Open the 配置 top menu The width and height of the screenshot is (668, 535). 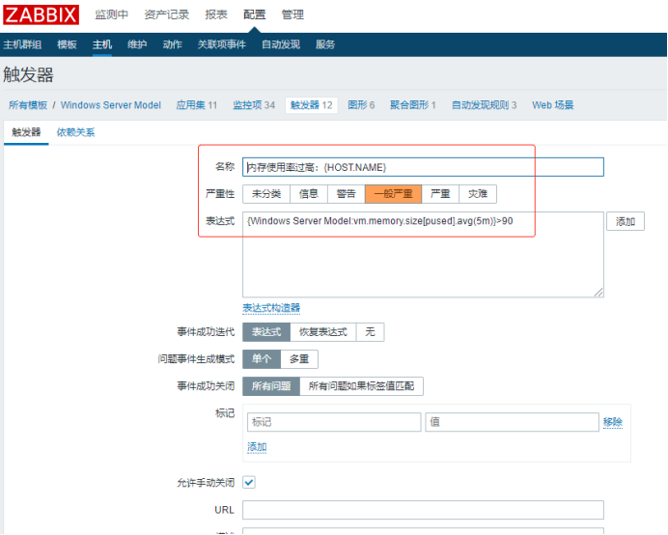coord(254,14)
